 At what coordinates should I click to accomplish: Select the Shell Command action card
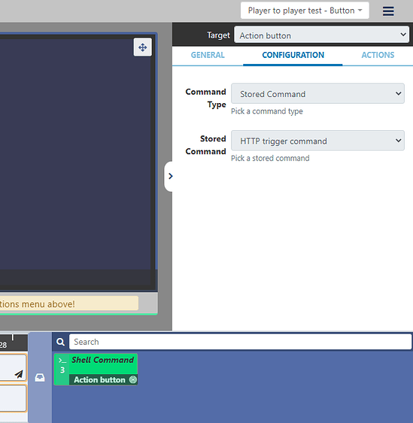click(x=96, y=370)
